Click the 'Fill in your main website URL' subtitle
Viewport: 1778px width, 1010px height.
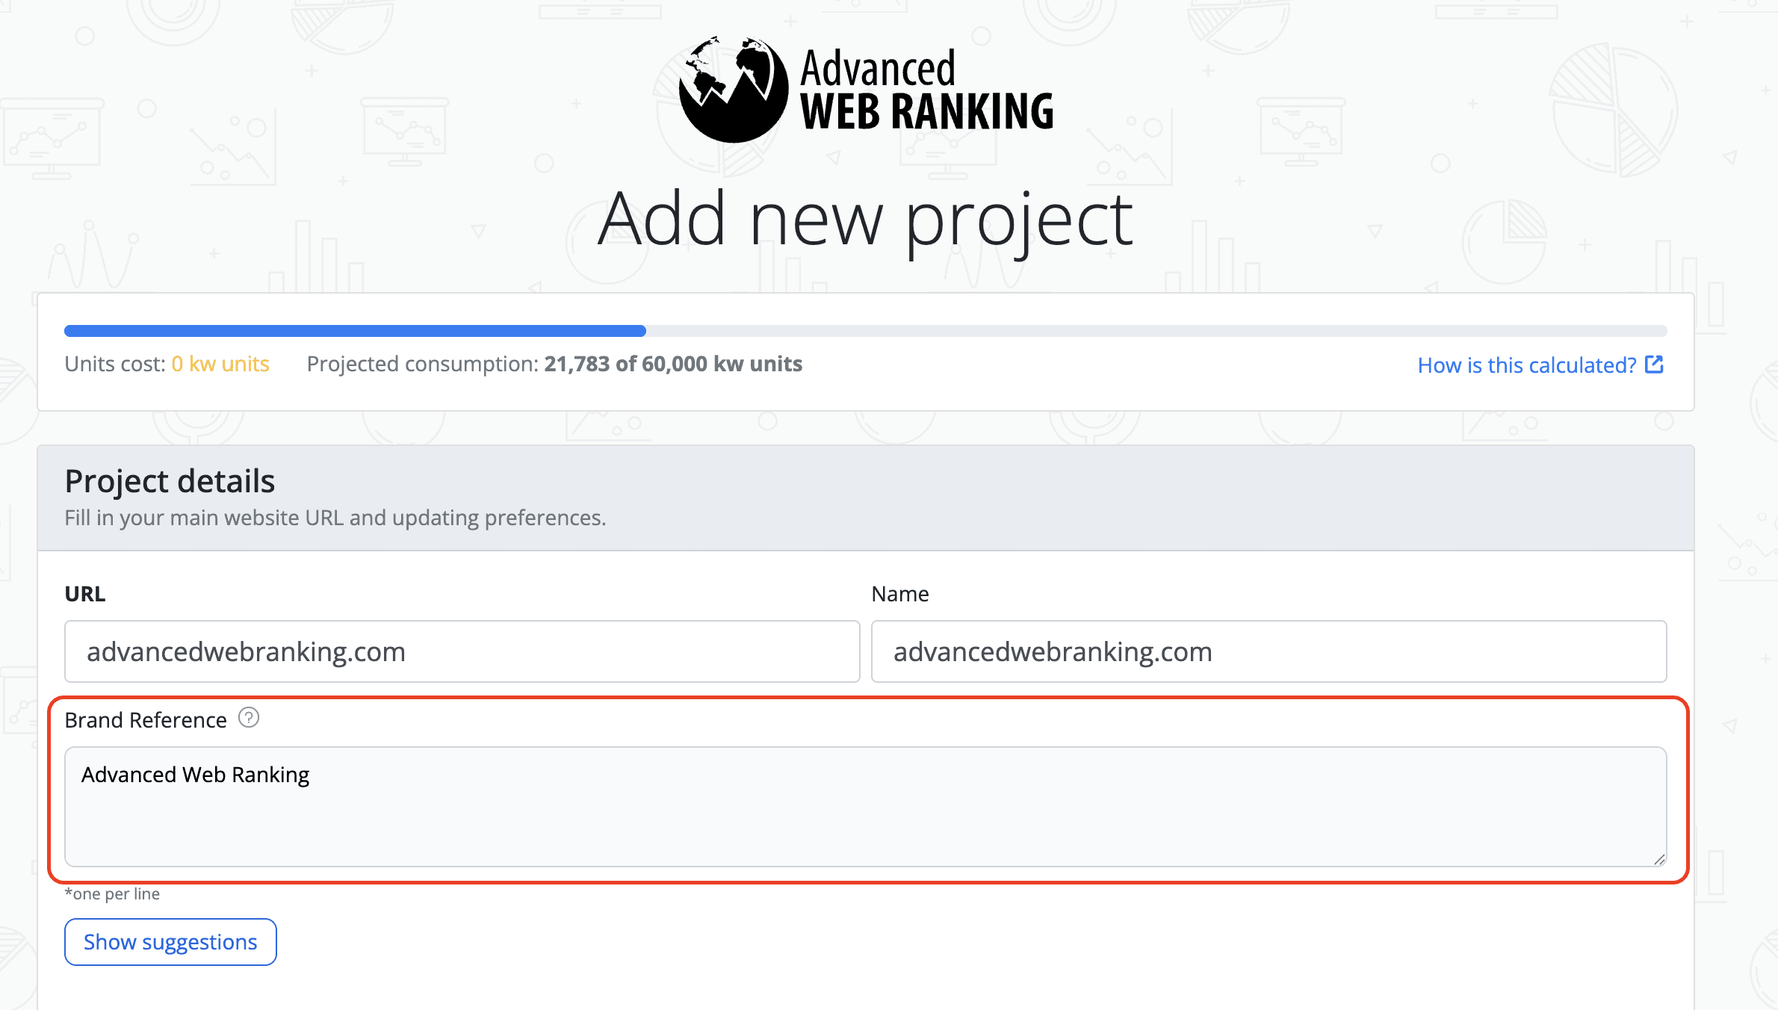click(335, 518)
